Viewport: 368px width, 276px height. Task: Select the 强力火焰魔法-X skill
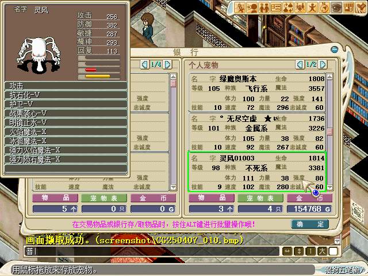coord(66,150)
